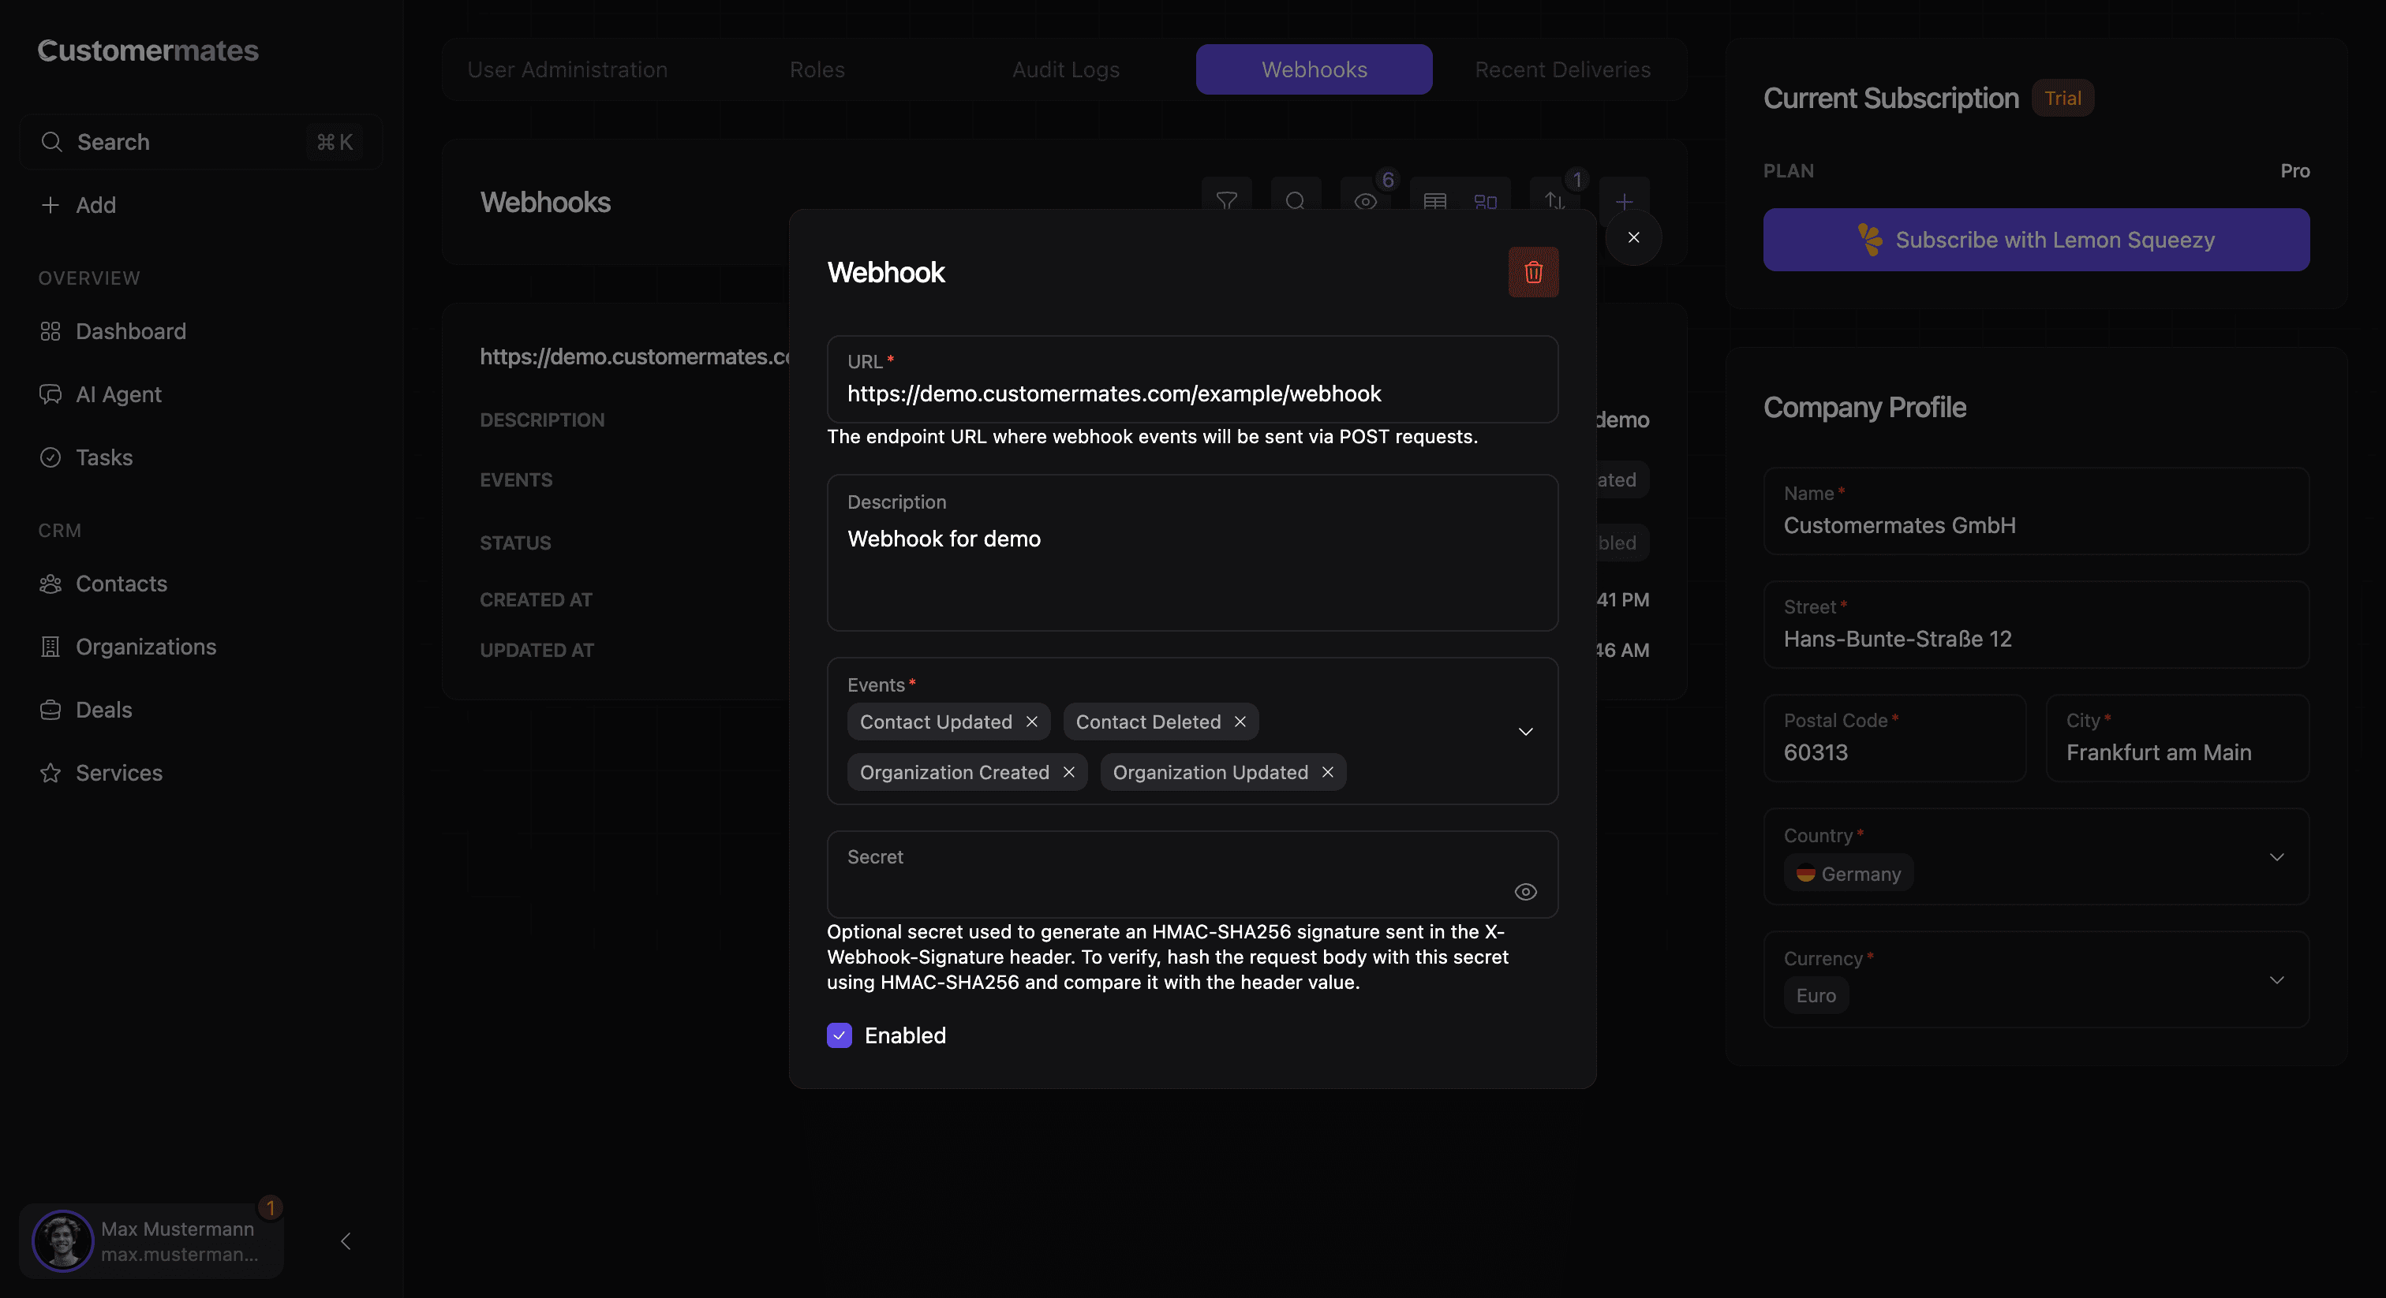Remove the Contact Deleted event tag

[1240, 722]
